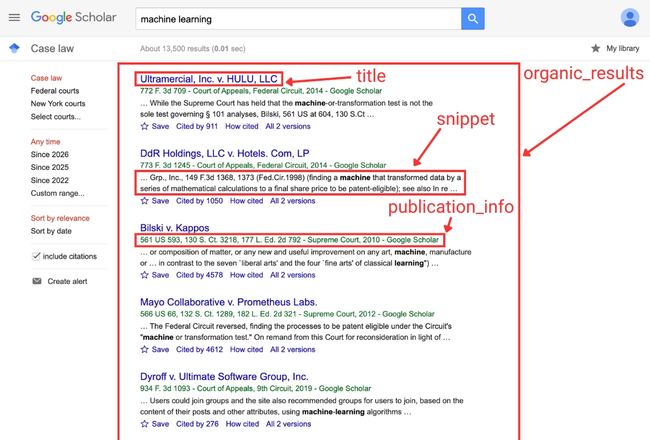
Task: Click How cited under DdR Holdings result
Action: coord(246,201)
